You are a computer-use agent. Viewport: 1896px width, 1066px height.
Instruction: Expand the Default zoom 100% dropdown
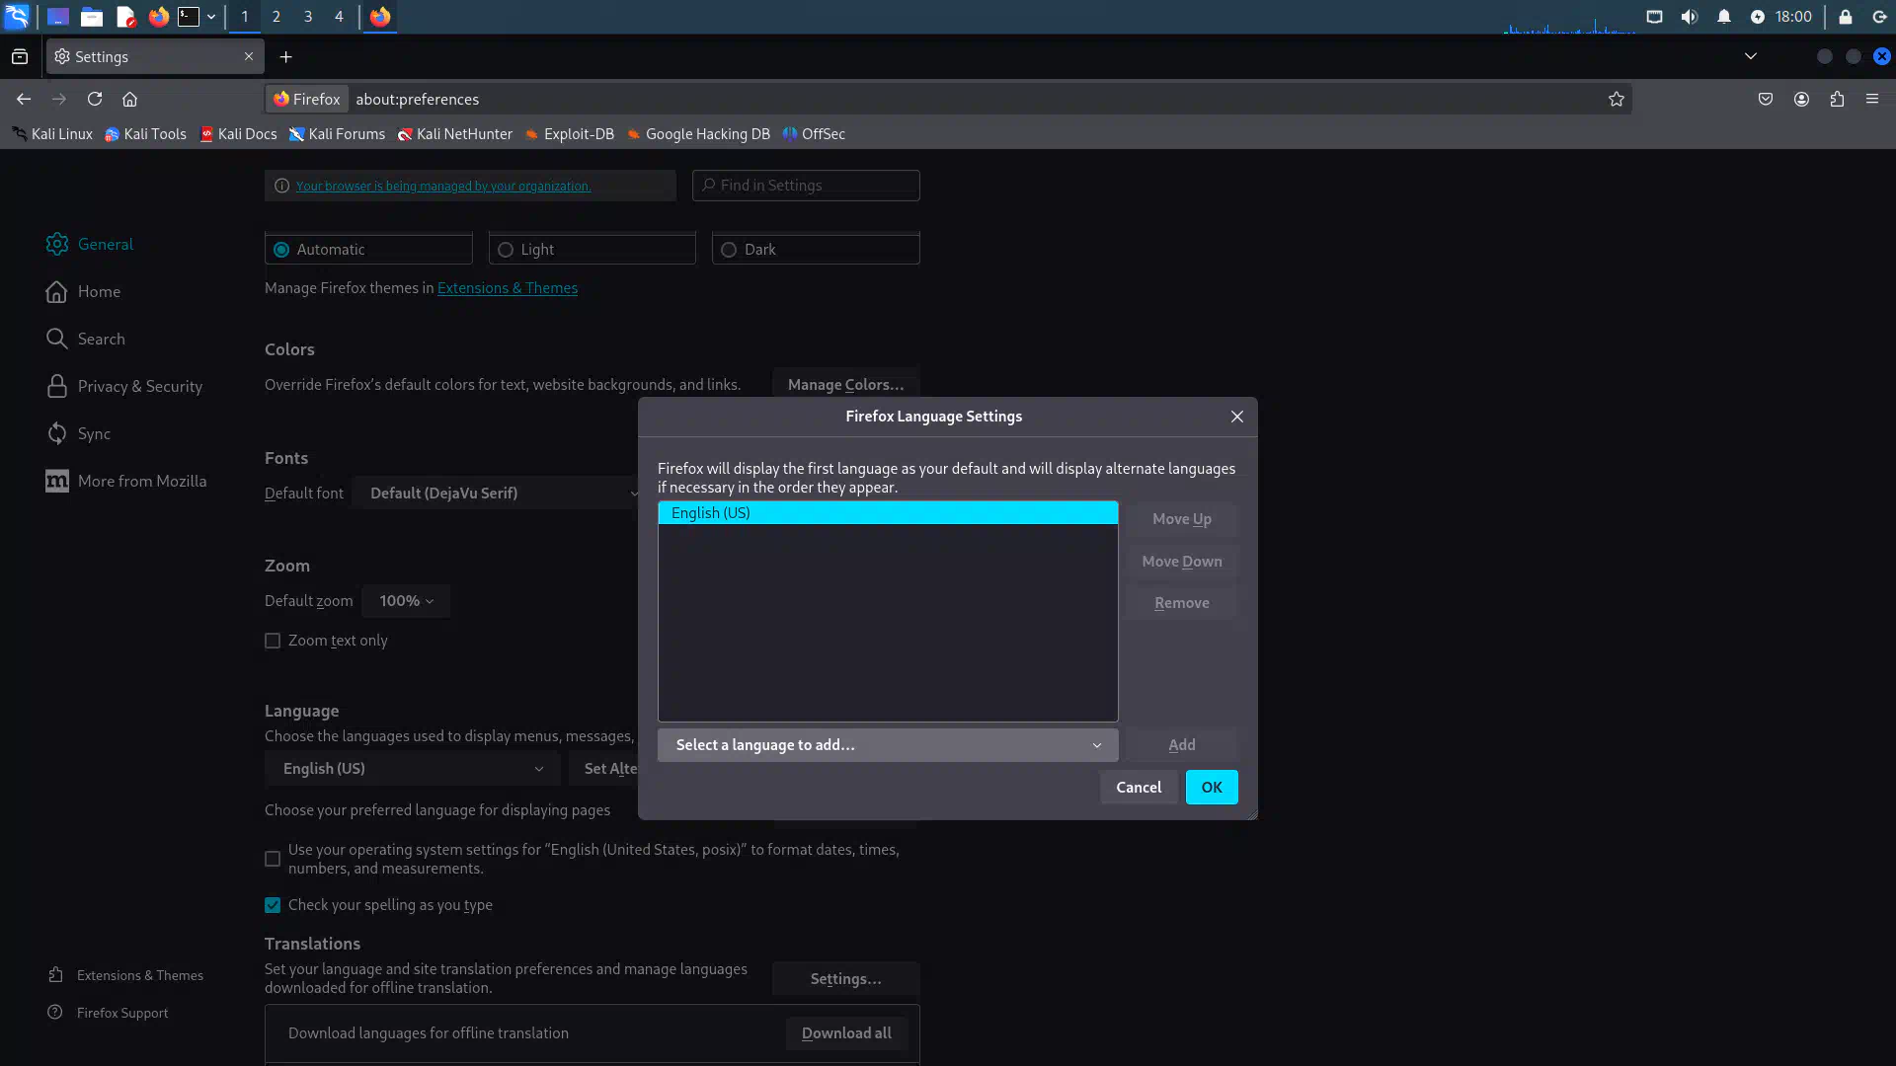pyautogui.click(x=406, y=601)
